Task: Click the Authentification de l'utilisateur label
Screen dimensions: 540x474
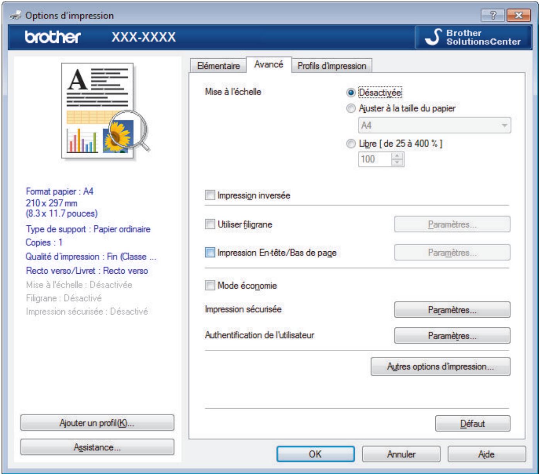Action: coord(260,335)
